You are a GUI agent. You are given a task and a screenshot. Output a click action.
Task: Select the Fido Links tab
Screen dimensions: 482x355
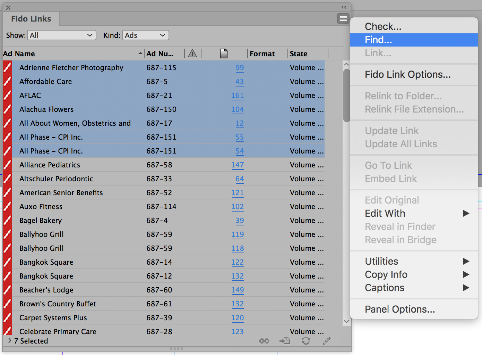pyautogui.click(x=31, y=19)
